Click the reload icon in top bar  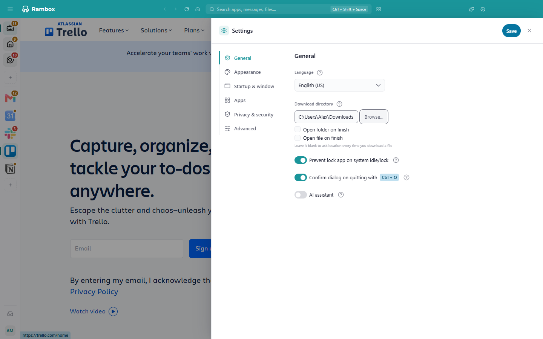tap(187, 9)
